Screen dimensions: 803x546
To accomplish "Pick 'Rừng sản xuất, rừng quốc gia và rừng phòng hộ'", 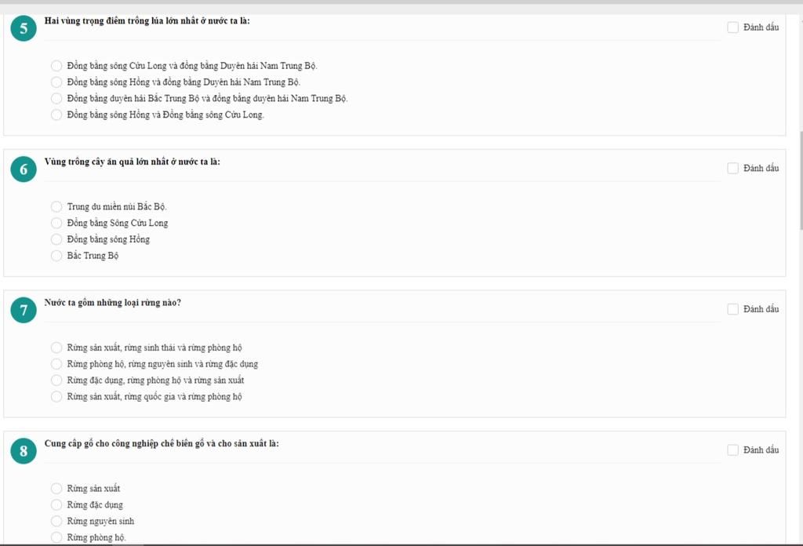I will click(x=56, y=397).
